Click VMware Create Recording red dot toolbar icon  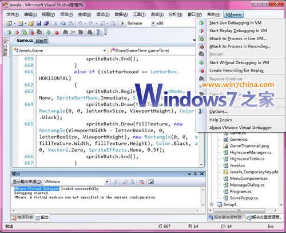pos(57,32)
